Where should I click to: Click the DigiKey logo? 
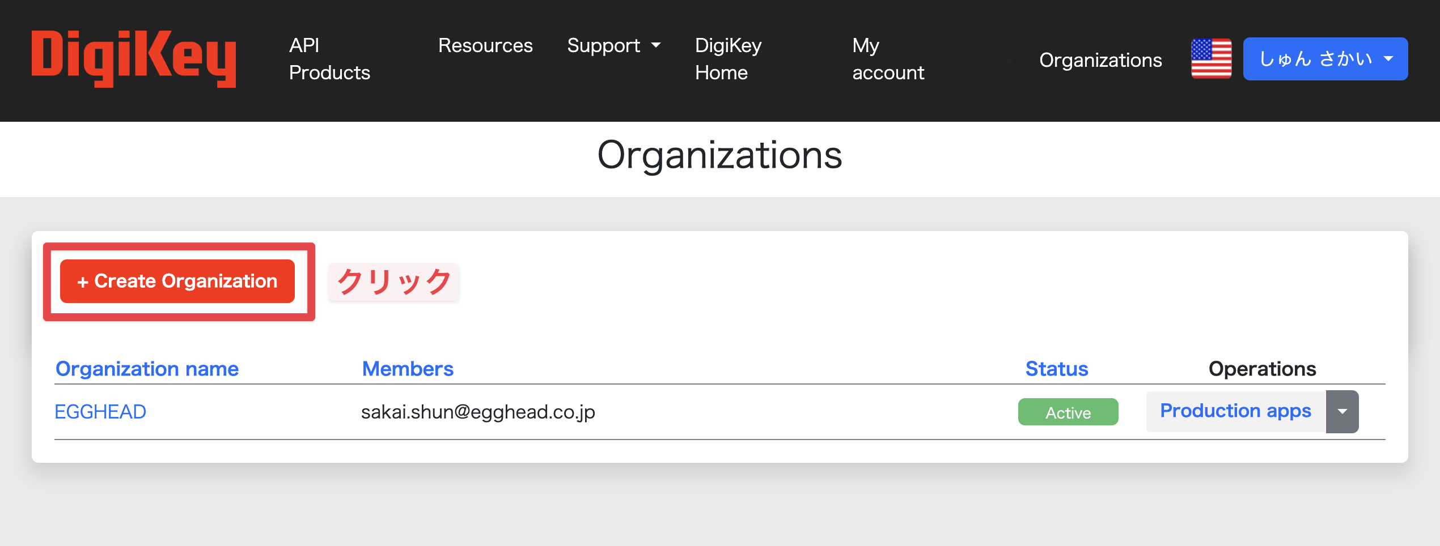[134, 59]
